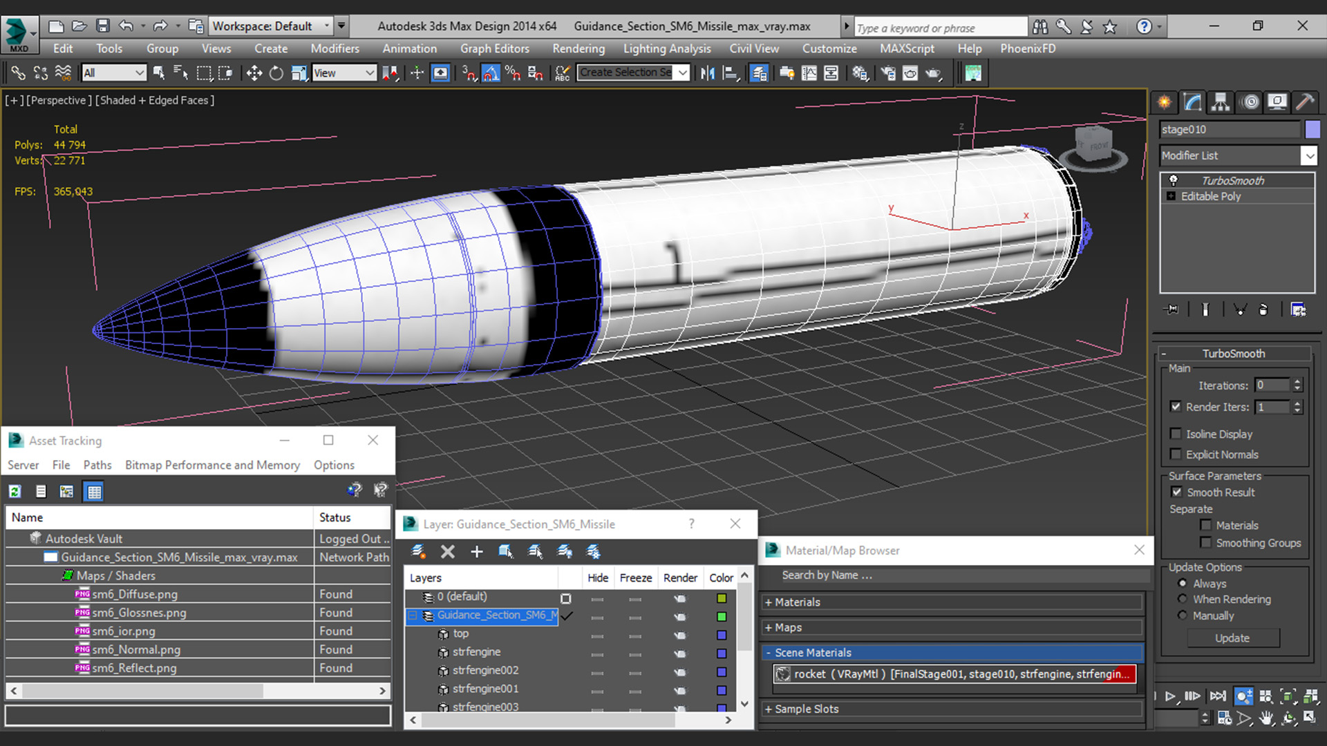Open the Render Setup icon
The image size is (1327, 746).
(888, 73)
